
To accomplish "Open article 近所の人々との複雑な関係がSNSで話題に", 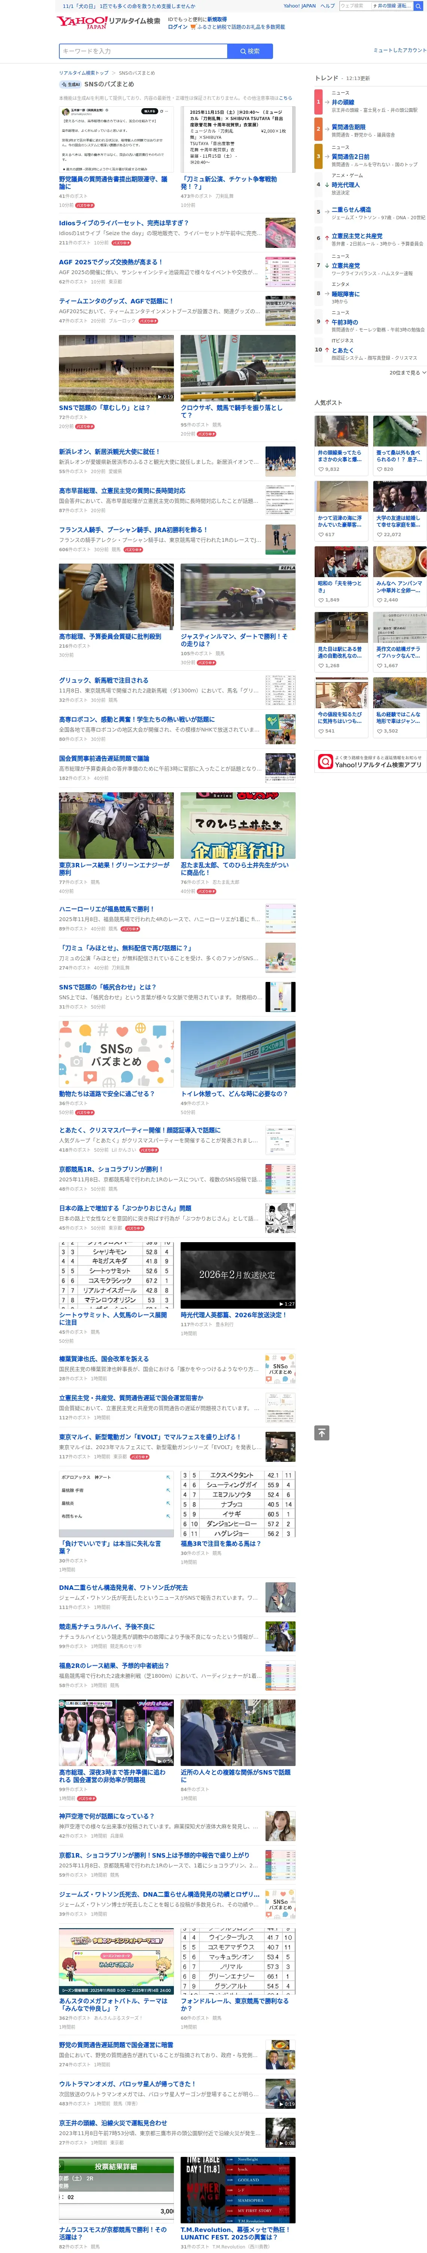I will coord(236,1776).
